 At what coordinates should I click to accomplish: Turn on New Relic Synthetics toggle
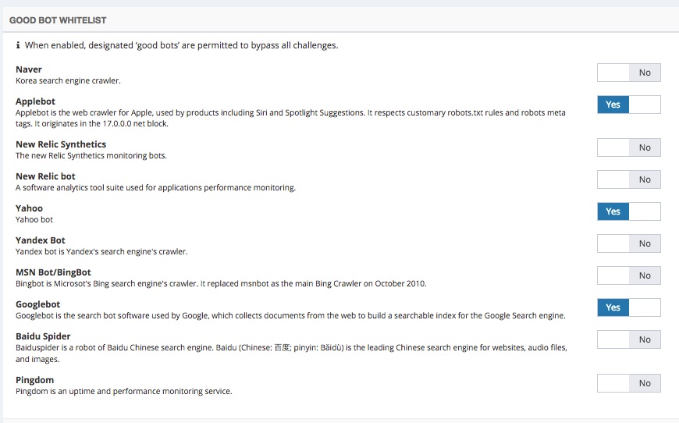point(628,148)
